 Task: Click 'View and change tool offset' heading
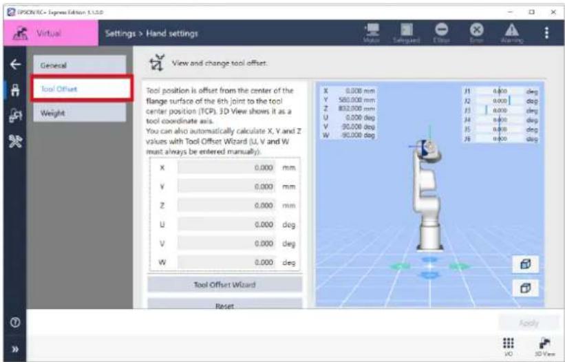click(220, 63)
